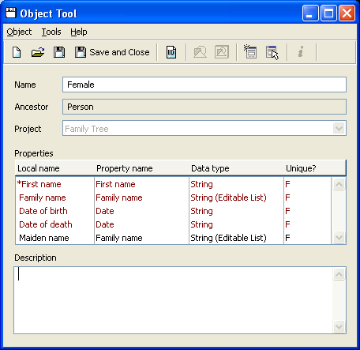Open the Tools menu
360x350 pixels.
tap(51, 32)
